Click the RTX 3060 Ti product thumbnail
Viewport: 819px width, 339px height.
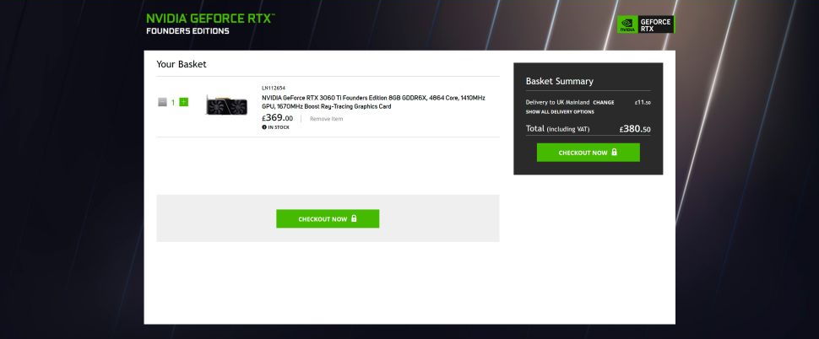(226, 106)
